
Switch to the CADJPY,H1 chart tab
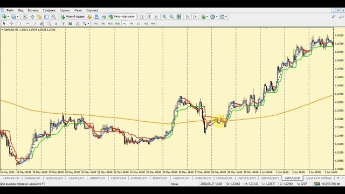pyautogui.click(x=76, y=178)
